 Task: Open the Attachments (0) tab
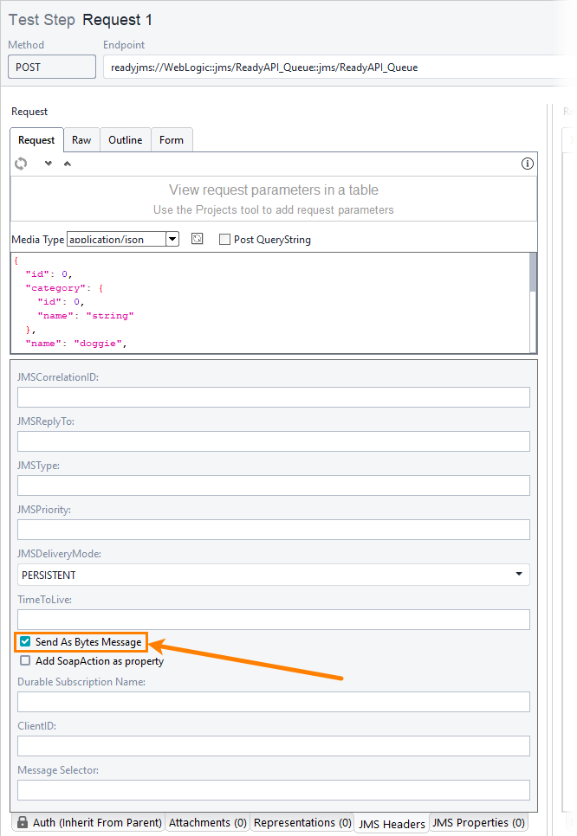208,822
